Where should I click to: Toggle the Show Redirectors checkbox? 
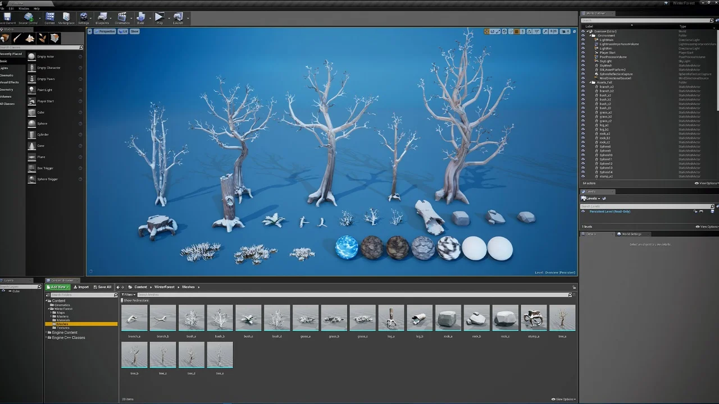(122, 301)
